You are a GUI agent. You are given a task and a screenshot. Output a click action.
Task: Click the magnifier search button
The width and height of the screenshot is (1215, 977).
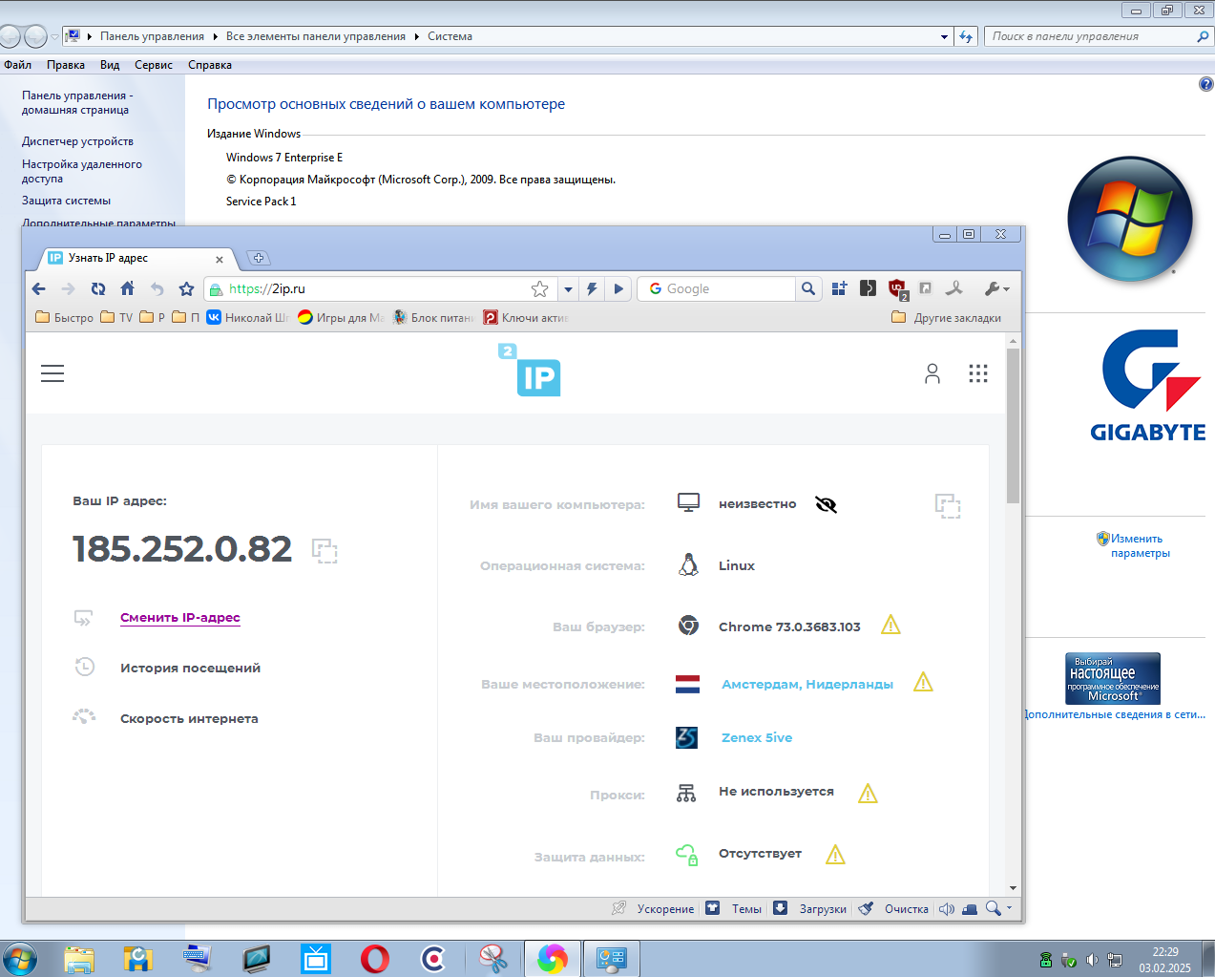click(808, 289)
